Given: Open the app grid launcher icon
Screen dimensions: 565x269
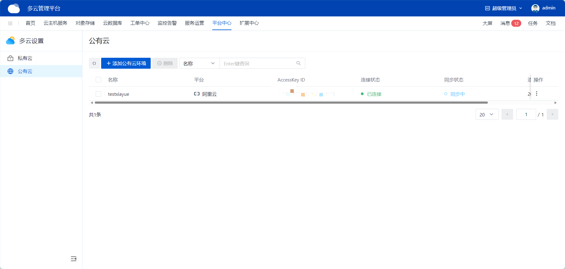Looking at the screenshot, I should (10, 23).
